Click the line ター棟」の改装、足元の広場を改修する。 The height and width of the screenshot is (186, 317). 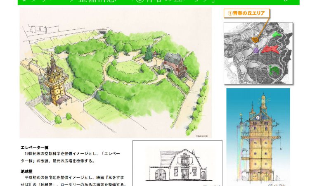[58, 161]
